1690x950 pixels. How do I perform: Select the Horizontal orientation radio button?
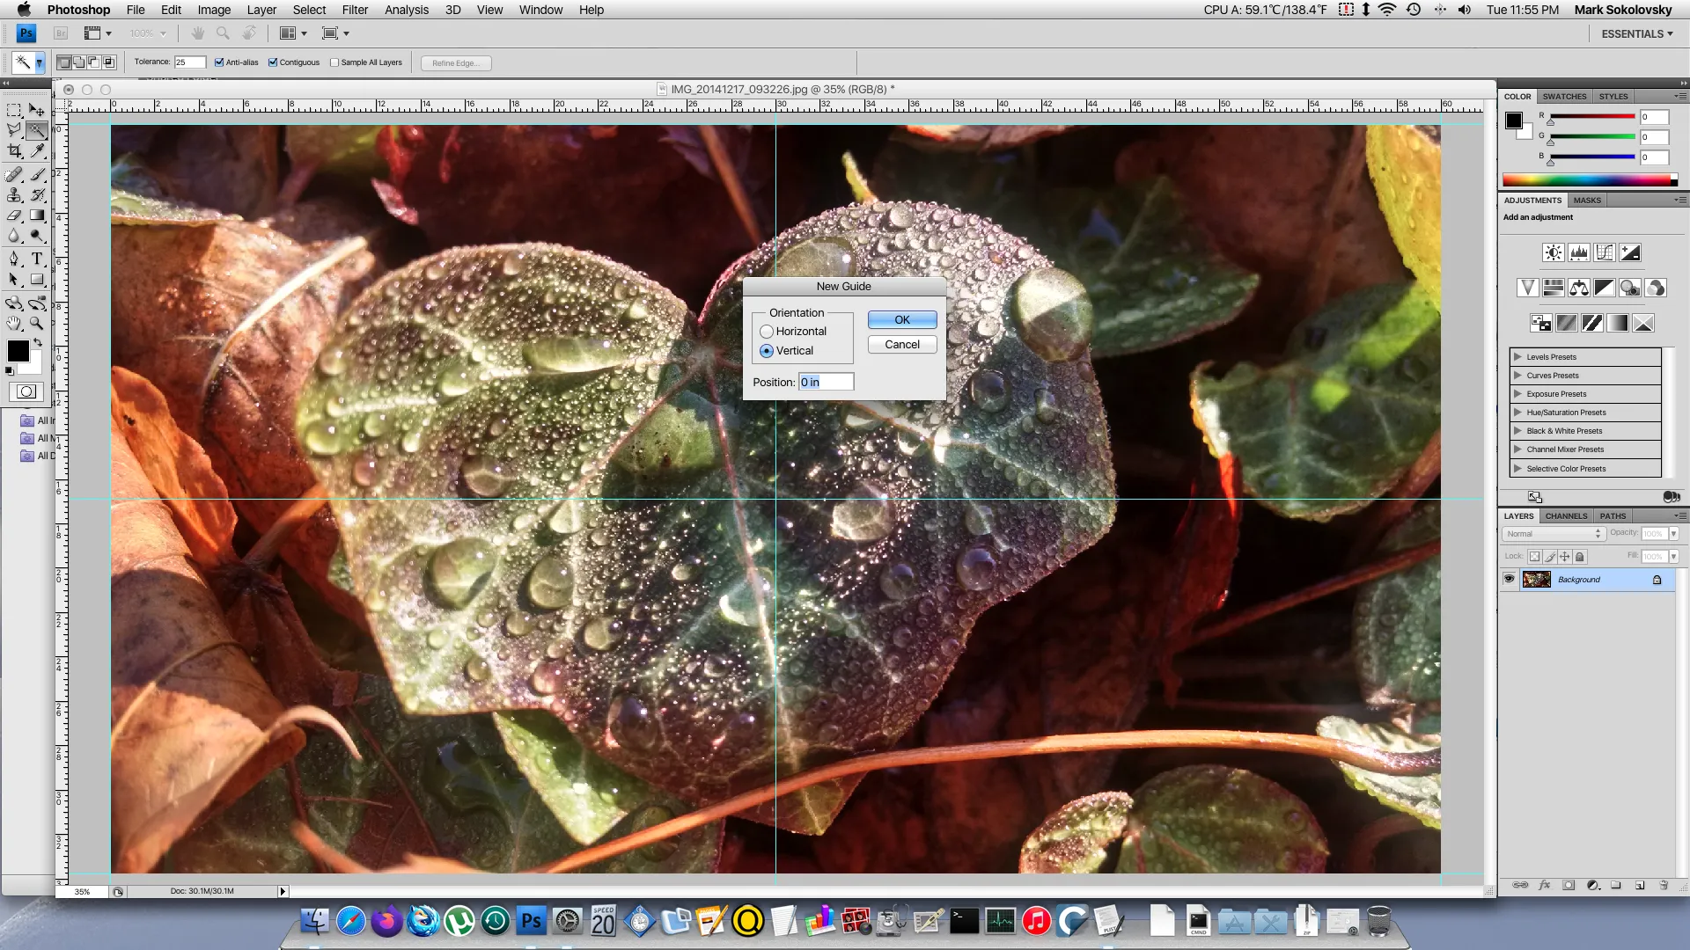point(767,332)
